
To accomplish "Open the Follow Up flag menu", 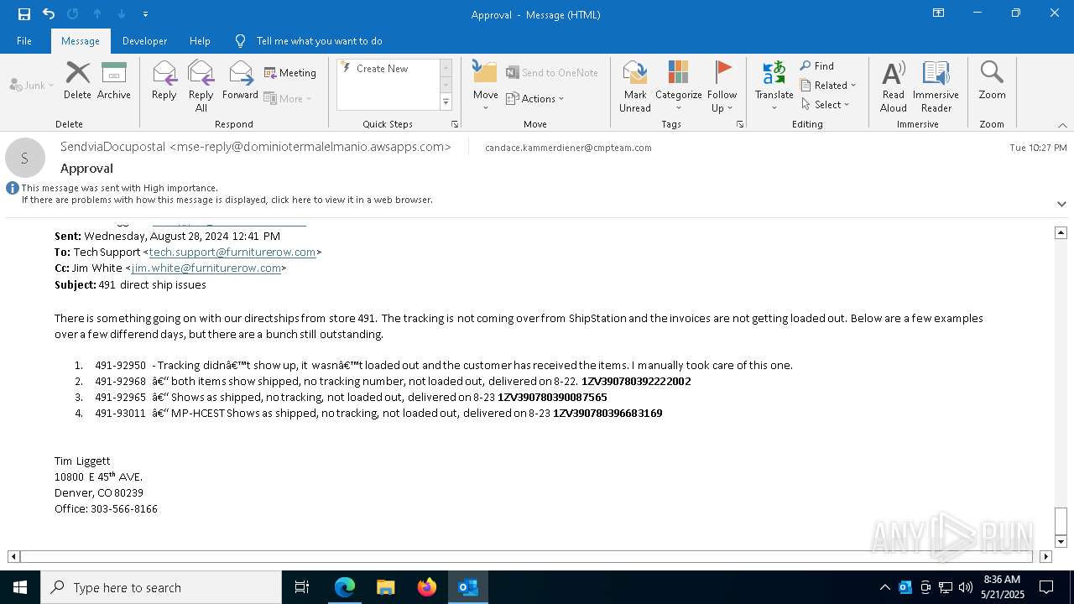I will pyautogui.click(x=722, y=86).
